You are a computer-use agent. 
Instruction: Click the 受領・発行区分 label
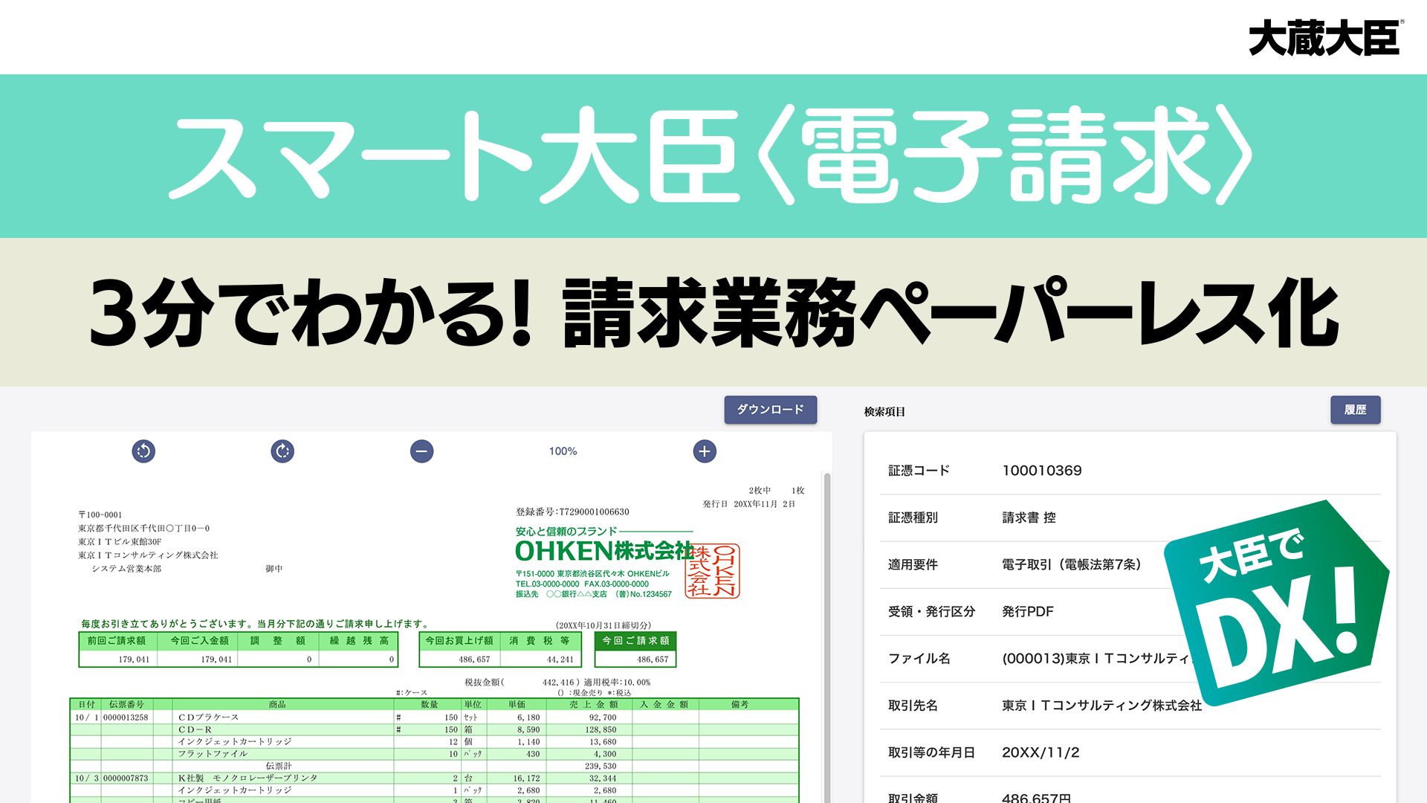(931, 611)
